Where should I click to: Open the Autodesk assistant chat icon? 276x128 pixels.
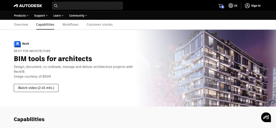pyautogui.click(x=266, y=117)
